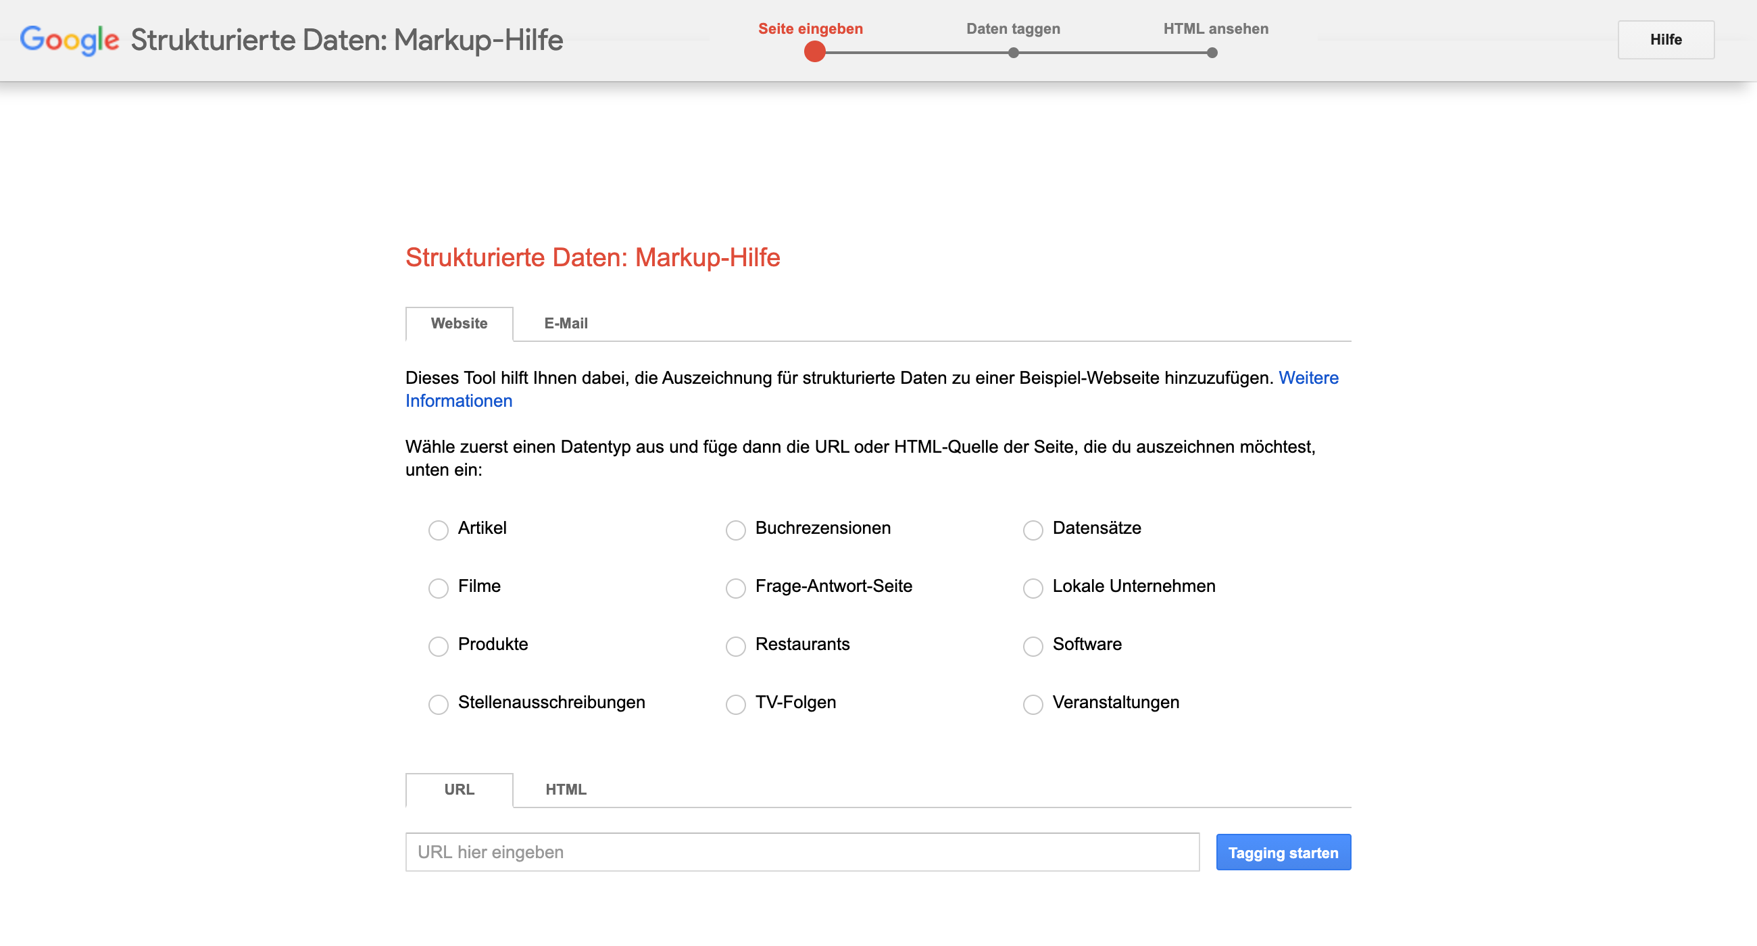Select Lokale Unternehmen radio button
The image size is (1757, 946).
point(1033,588)
